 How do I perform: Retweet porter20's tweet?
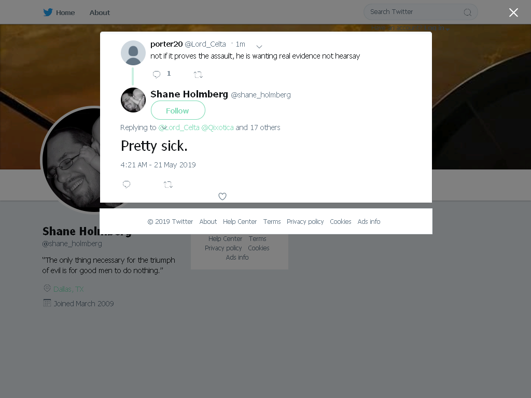(198, 75)
